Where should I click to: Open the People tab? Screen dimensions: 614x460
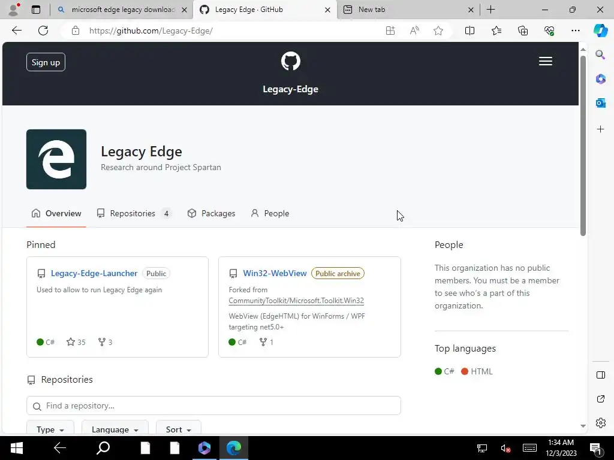tap(270, 213)
